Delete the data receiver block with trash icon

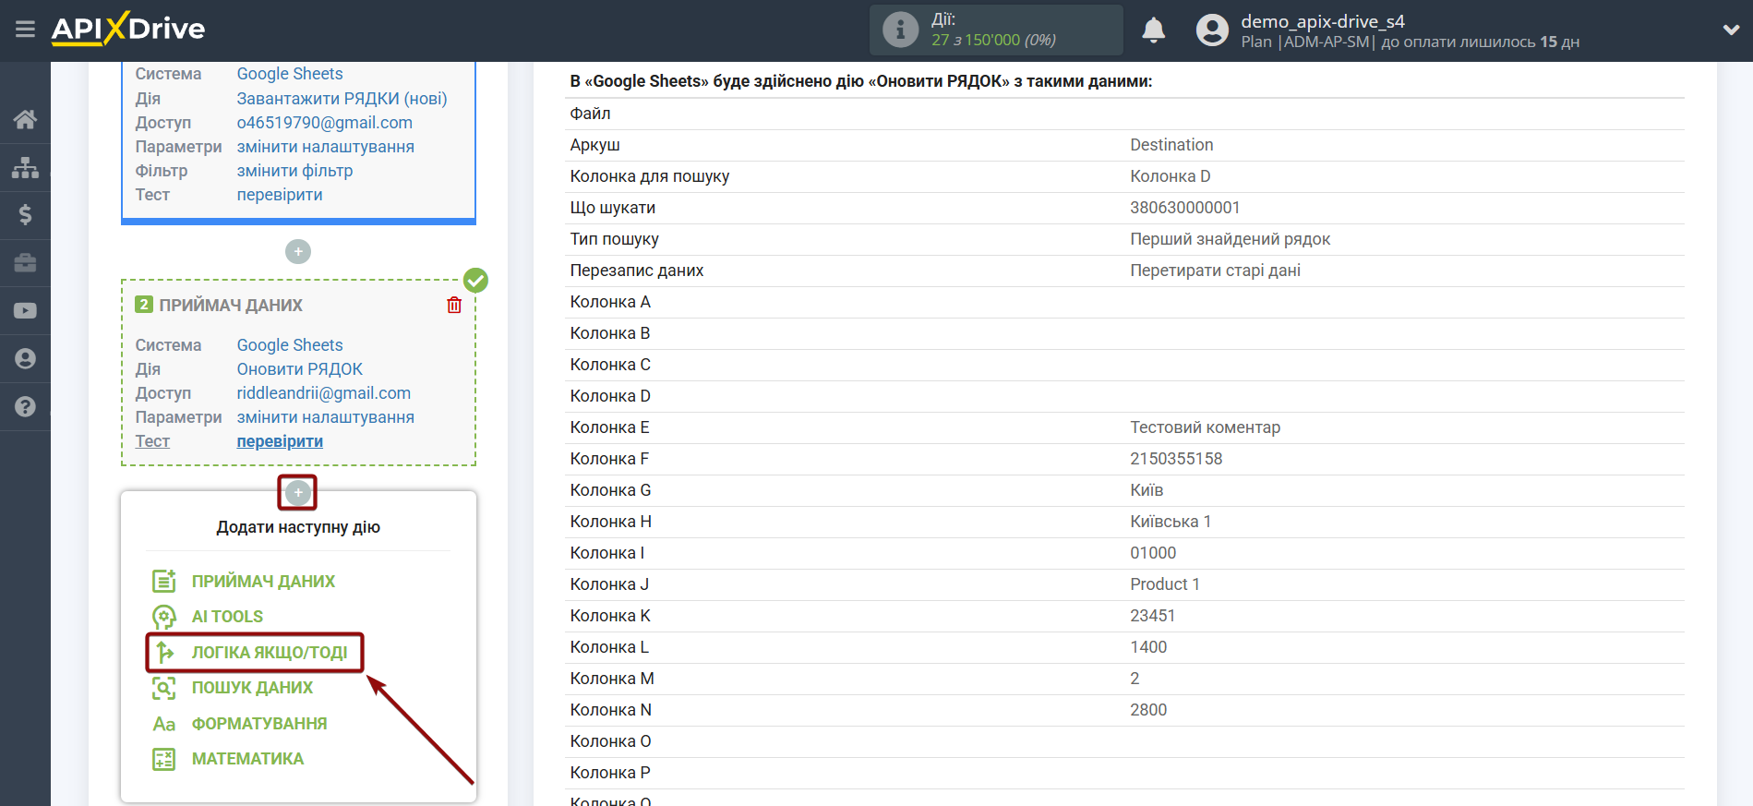pyautogui.click(x=454, y=305)
